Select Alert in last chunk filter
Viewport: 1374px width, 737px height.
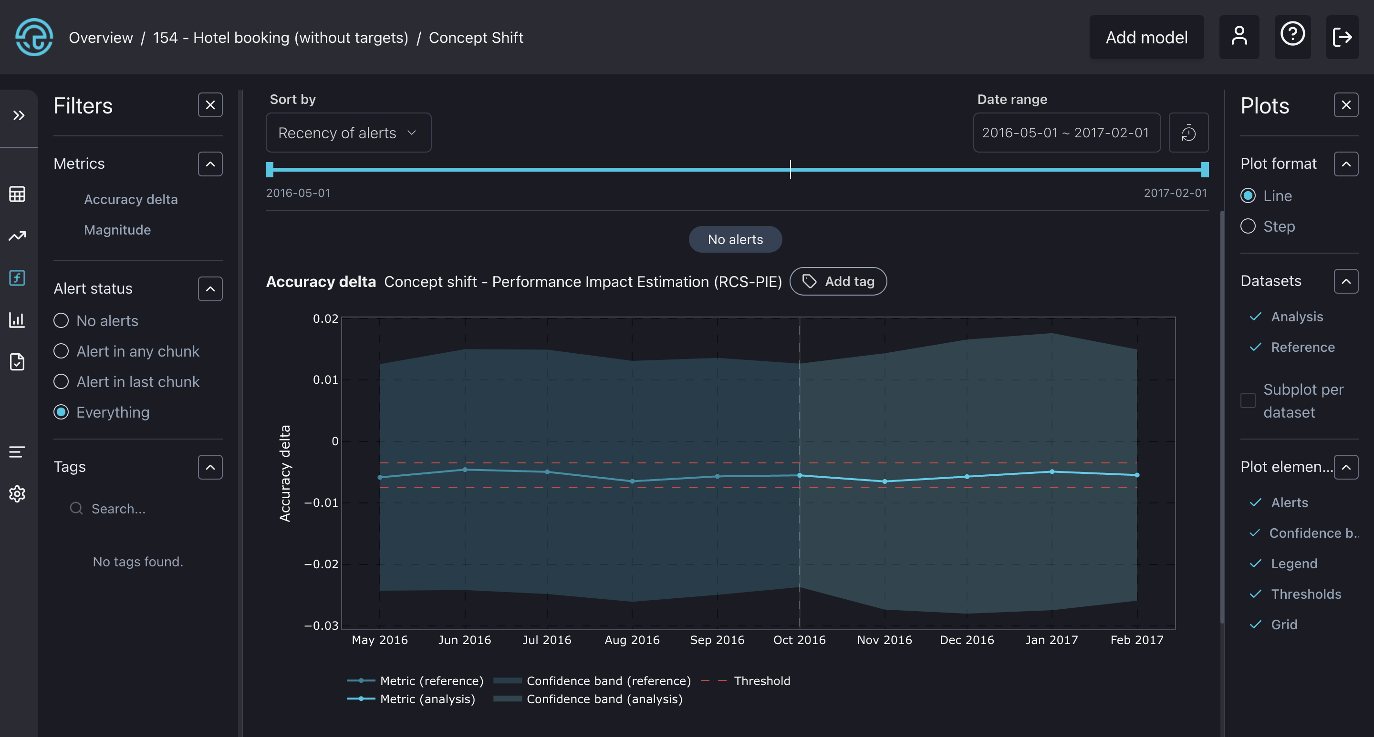click(62, 381)
